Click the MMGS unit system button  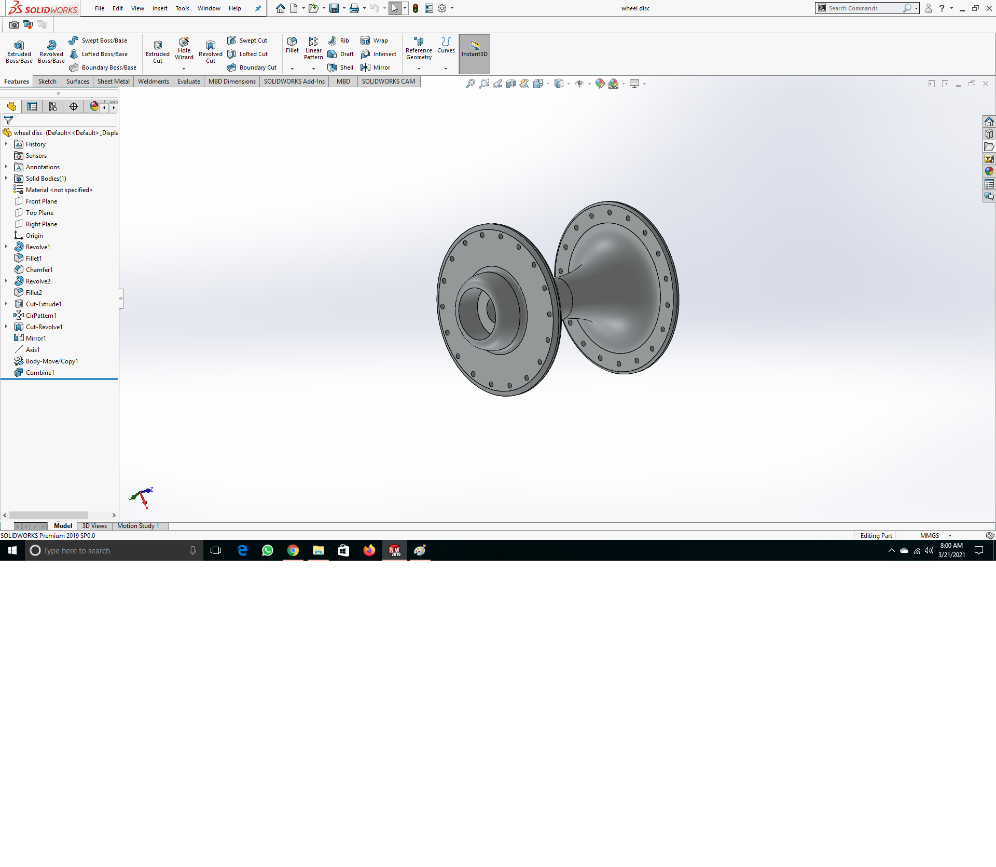click(929, 535)
